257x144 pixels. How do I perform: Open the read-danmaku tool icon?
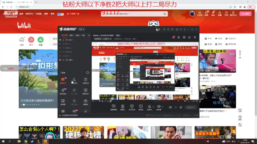pyautogui.click(x=63, y=102)
